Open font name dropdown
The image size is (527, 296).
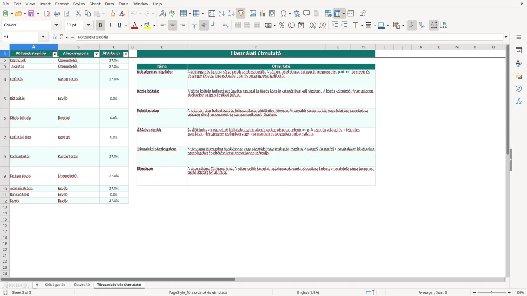point(56,25)
